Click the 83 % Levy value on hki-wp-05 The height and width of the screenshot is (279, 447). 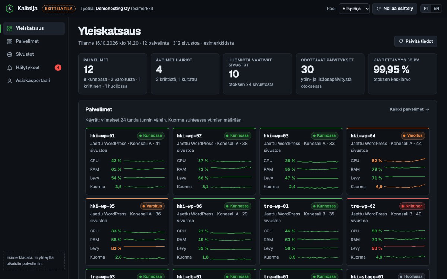click(x=116, y=248)
